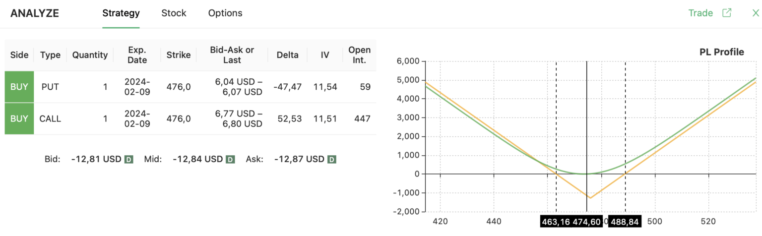Close the Analyze panel
The height and width of the screenshot is (236, 762).
point(756,13)
